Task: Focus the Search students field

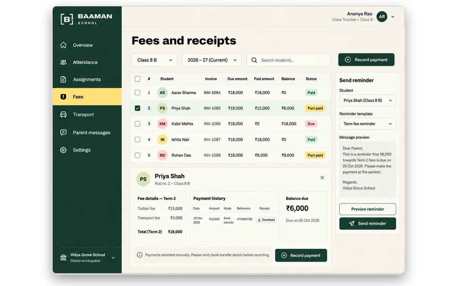Action: [288, 60]
